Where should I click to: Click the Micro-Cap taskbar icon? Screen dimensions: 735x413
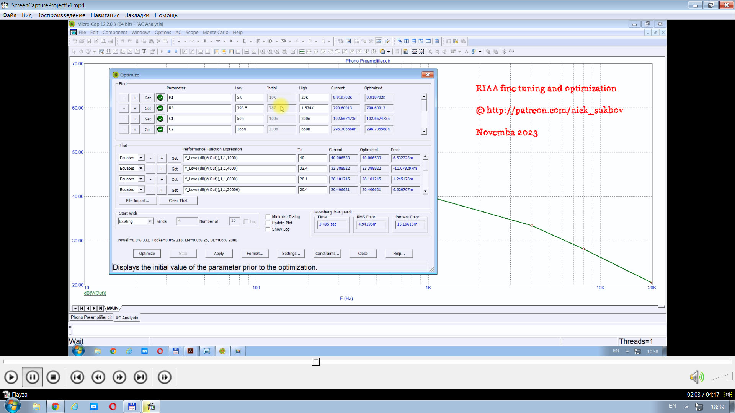coord(222,351)
